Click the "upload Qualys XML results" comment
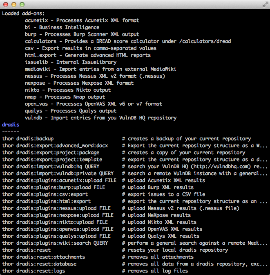The width and height of the screenshot is (270, 275). (x=161, y=236)
